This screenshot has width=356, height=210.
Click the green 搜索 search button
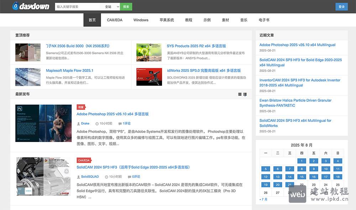(126, 6)
